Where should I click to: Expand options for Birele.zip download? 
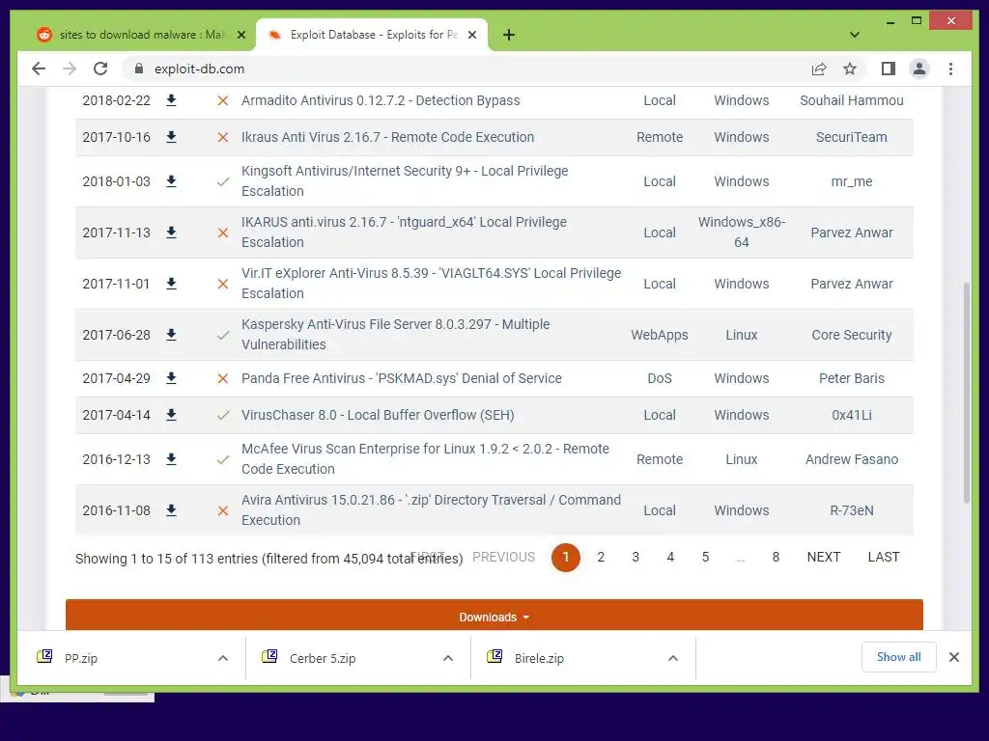pos(673,658)
